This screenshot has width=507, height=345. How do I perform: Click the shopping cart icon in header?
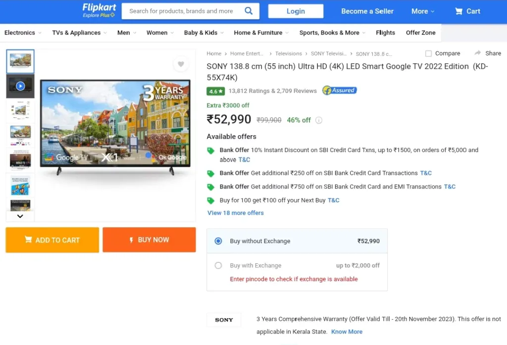tap(458, 11)
